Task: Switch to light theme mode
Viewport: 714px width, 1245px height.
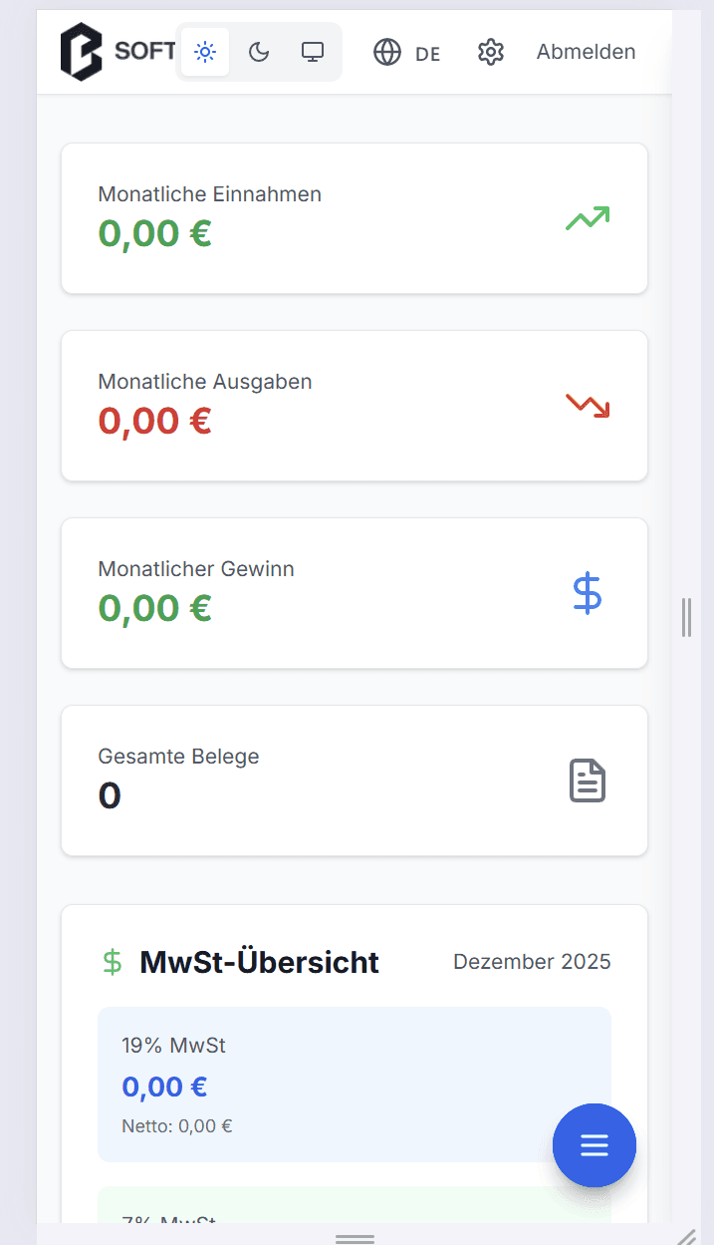Action: pyautogui.click(x=205, y=52)
